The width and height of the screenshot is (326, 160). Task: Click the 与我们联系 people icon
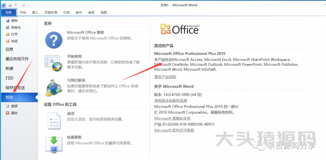[53, 88]
